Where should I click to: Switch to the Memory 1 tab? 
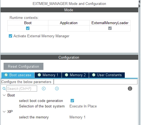point(48,75)
